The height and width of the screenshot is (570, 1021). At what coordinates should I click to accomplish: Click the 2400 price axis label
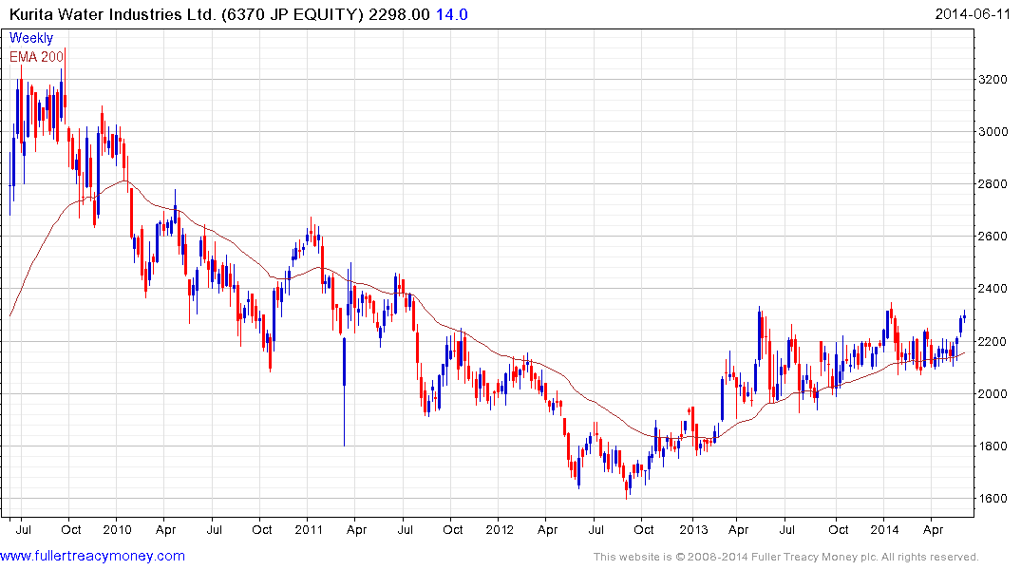pyautogui.click(x=993, y=289)
